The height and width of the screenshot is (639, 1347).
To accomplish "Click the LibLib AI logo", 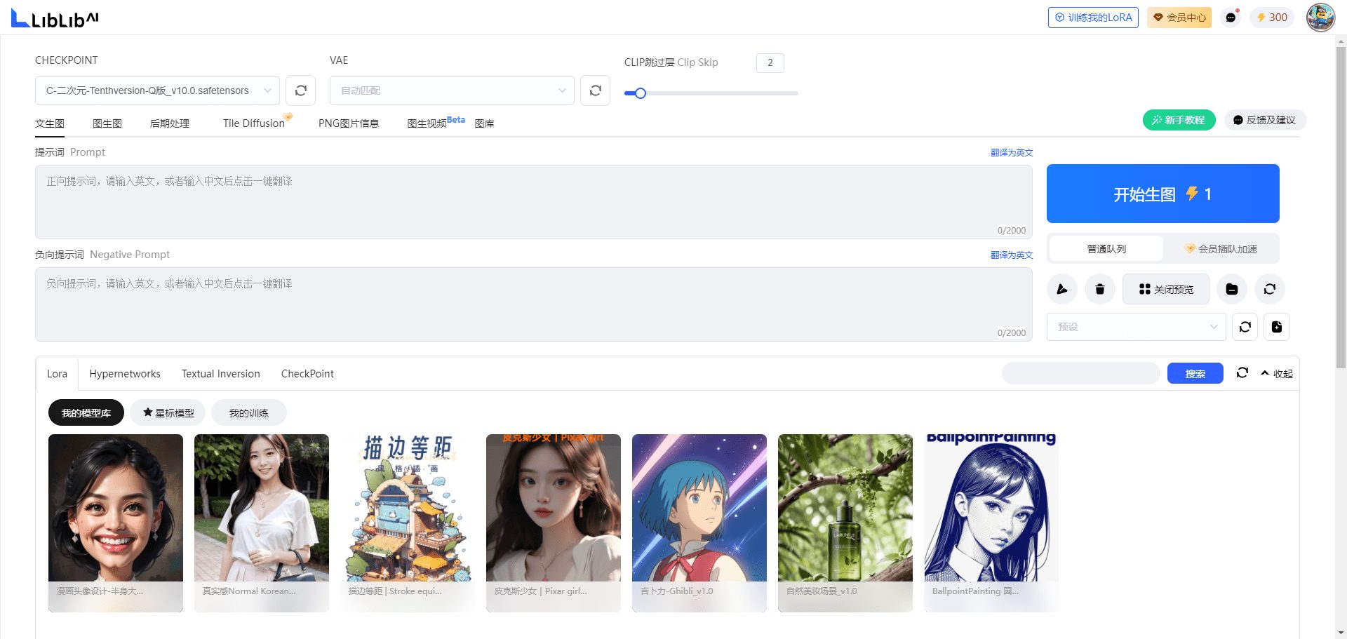I will (55, 18).
